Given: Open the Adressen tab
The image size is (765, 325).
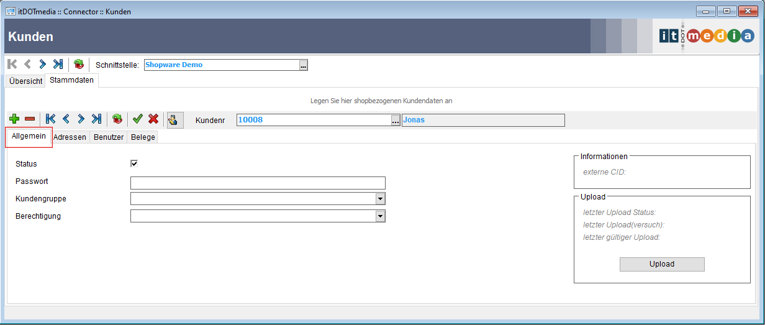Looking at the screenshot, I should pos(70,137).
